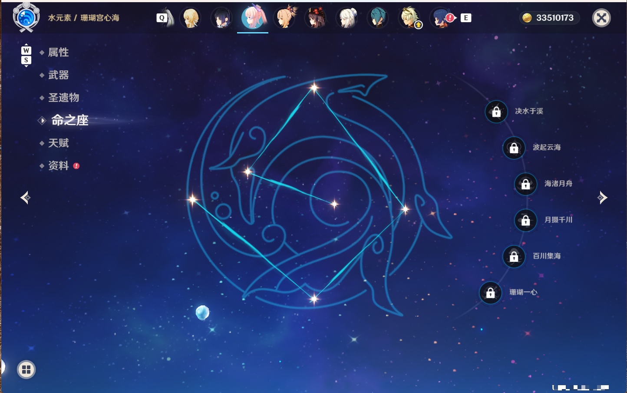Image resolution: width=627 pixels, height=393 pixels.
Task: Click the W key menu-up indicator
Action: pyautogui.click(x=26, y=50)
